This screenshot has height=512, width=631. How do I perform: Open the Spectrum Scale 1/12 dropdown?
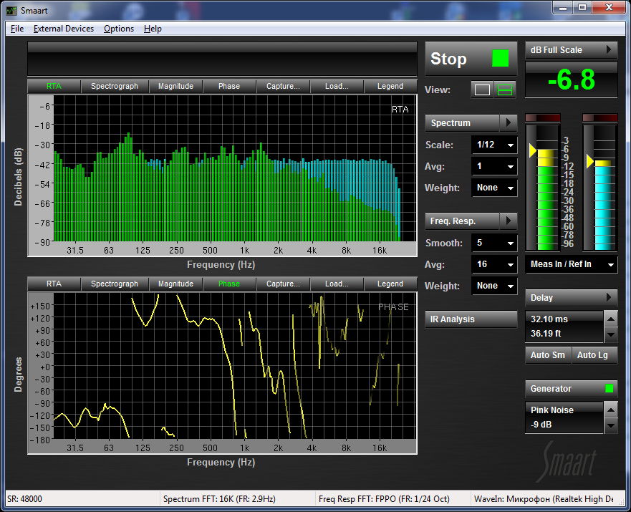(x=494, y=145)
